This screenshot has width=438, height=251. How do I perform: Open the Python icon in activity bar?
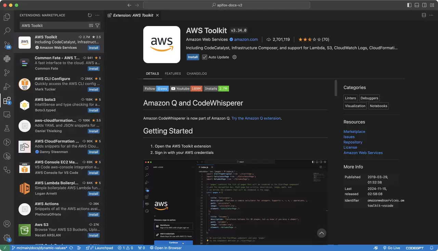click(7, 59)
